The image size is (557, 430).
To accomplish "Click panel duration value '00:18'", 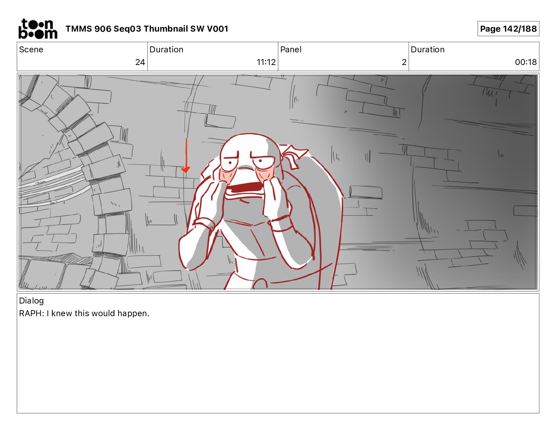I will coord(526,62).
